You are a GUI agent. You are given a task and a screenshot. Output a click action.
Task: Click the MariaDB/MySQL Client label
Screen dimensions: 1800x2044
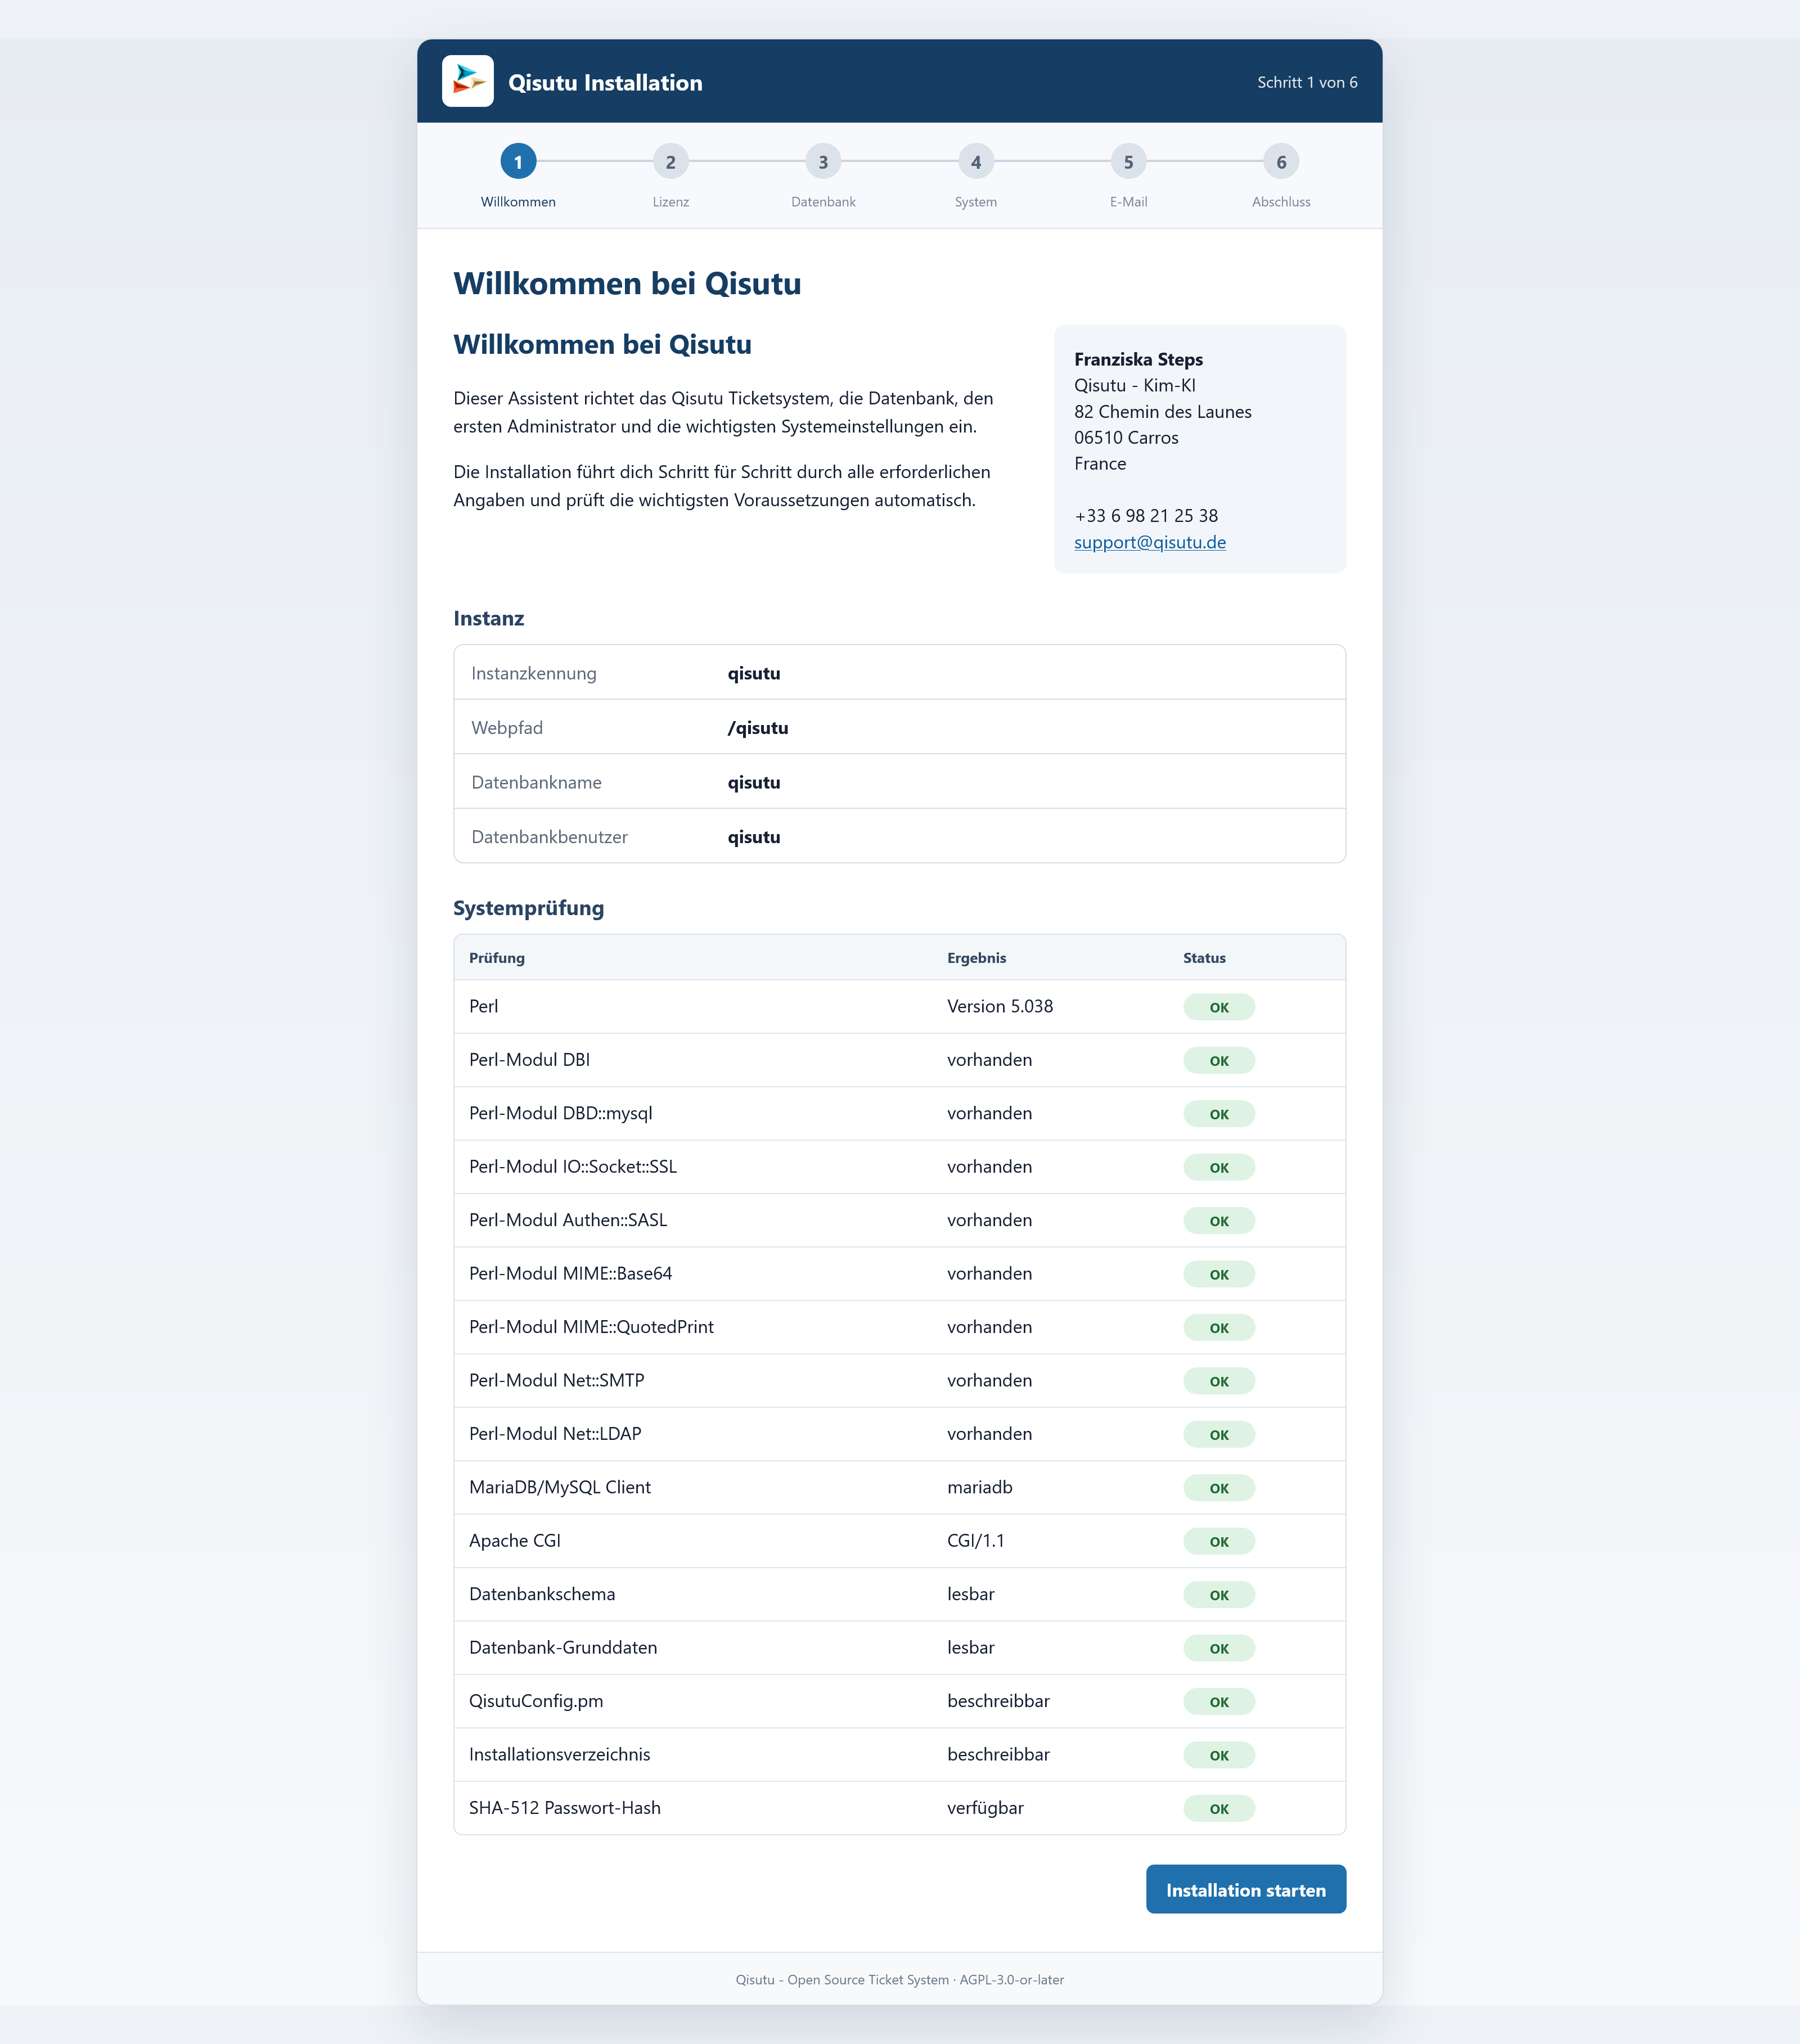[560, 1487]
